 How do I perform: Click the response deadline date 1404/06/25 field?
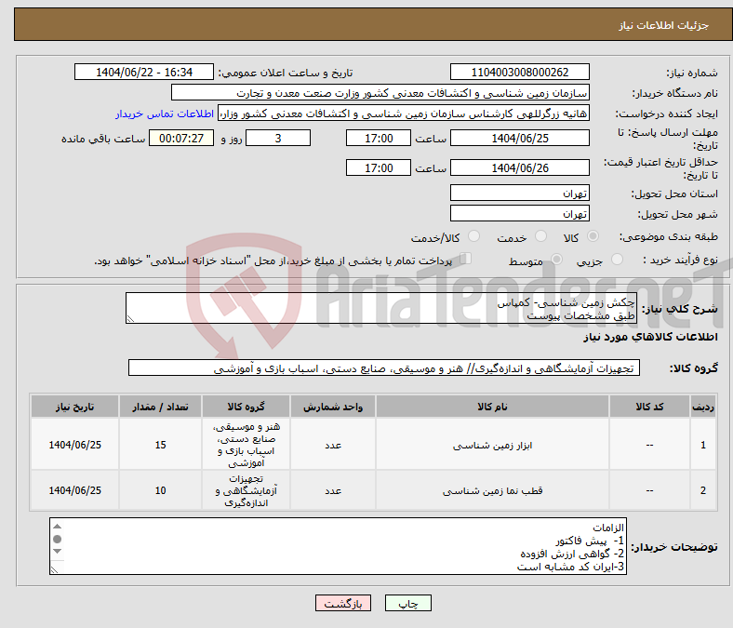point(519,138)
